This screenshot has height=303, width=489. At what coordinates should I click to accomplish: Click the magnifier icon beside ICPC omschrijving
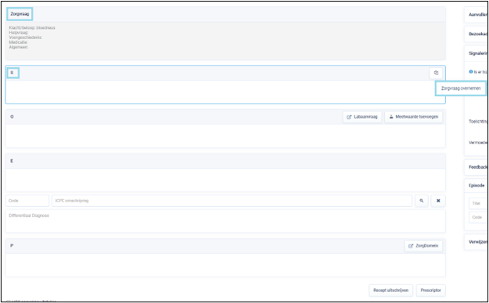(x=422, y=201)
